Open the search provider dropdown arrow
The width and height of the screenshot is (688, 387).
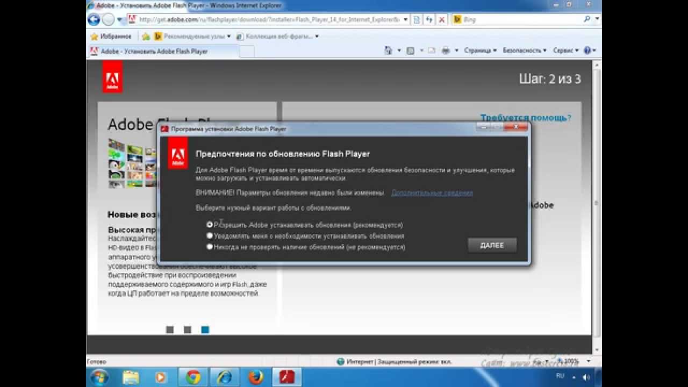(x=597, y=19)
